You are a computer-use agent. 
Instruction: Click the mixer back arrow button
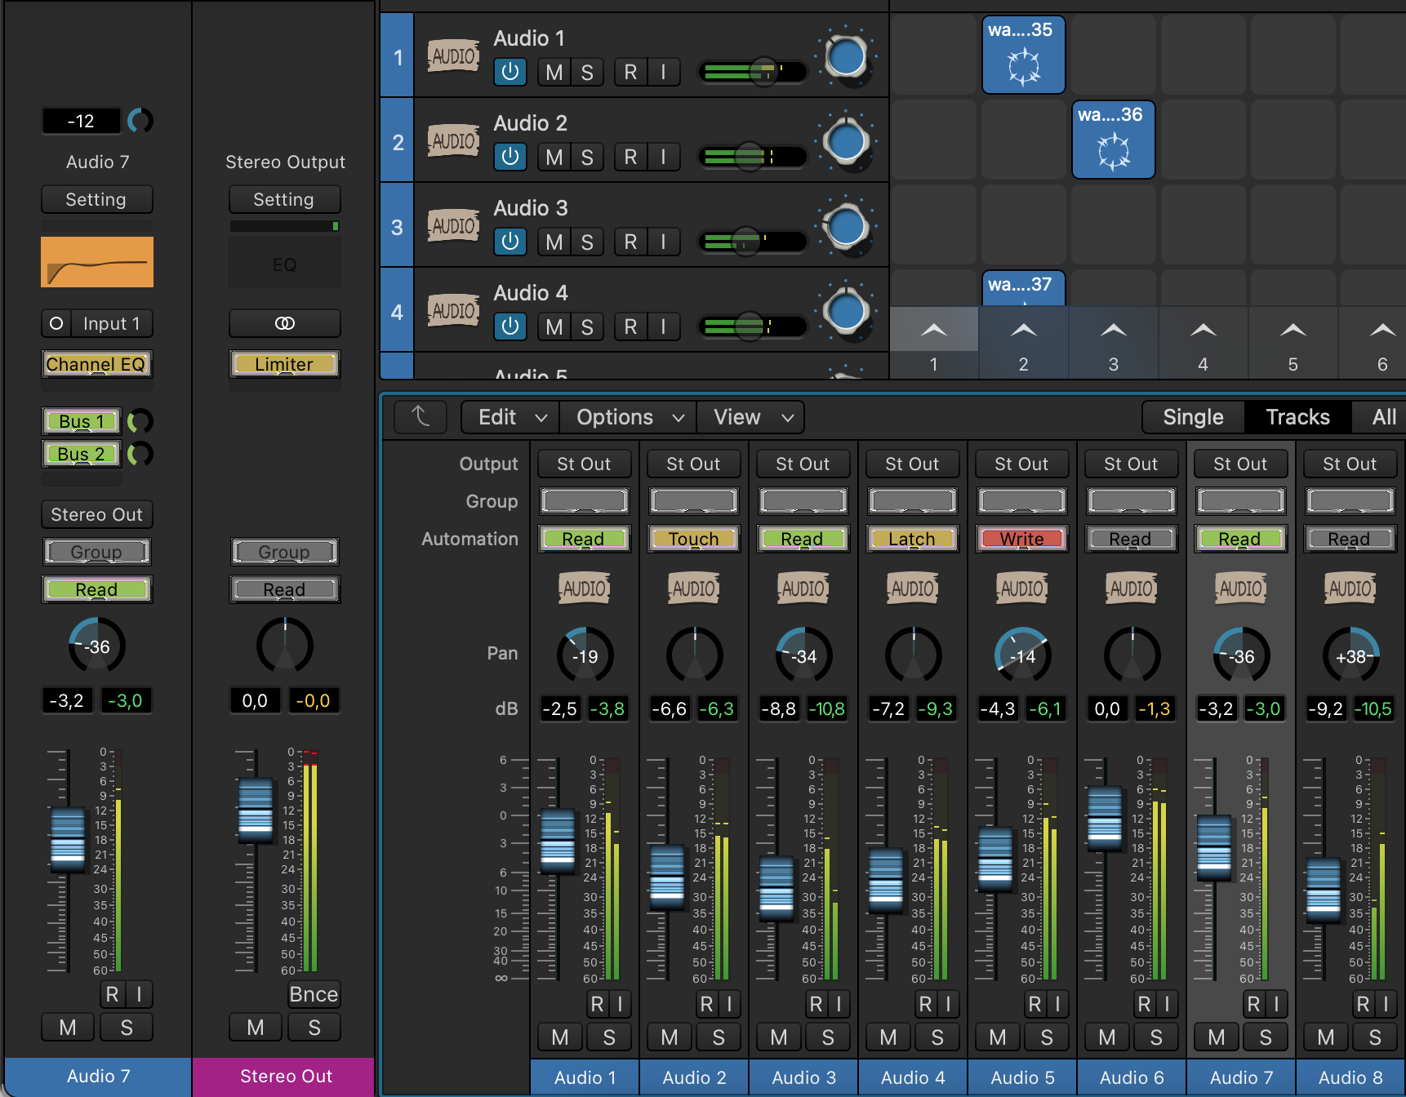[x=420, y=417]
